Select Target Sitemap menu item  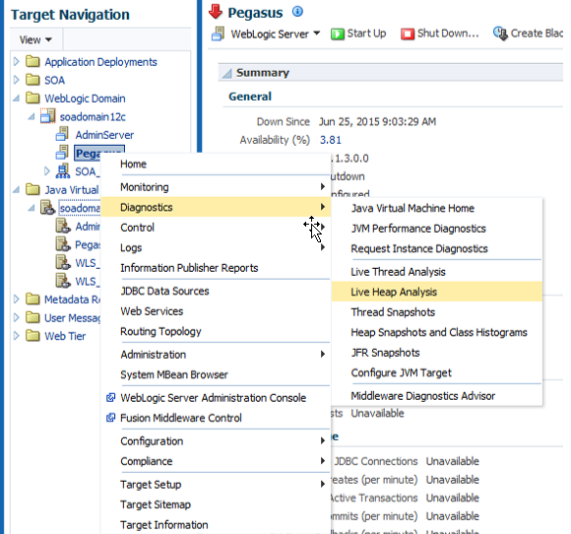pos(216,504)
